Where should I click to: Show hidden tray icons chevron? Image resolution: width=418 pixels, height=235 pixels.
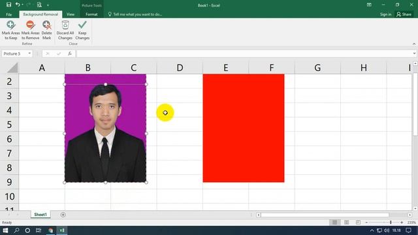pos(372,230)
